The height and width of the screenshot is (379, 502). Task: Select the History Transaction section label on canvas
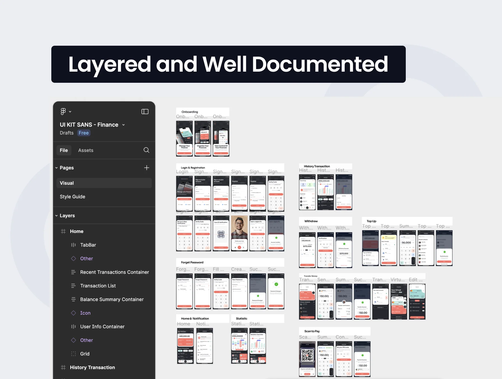point(317,166)
